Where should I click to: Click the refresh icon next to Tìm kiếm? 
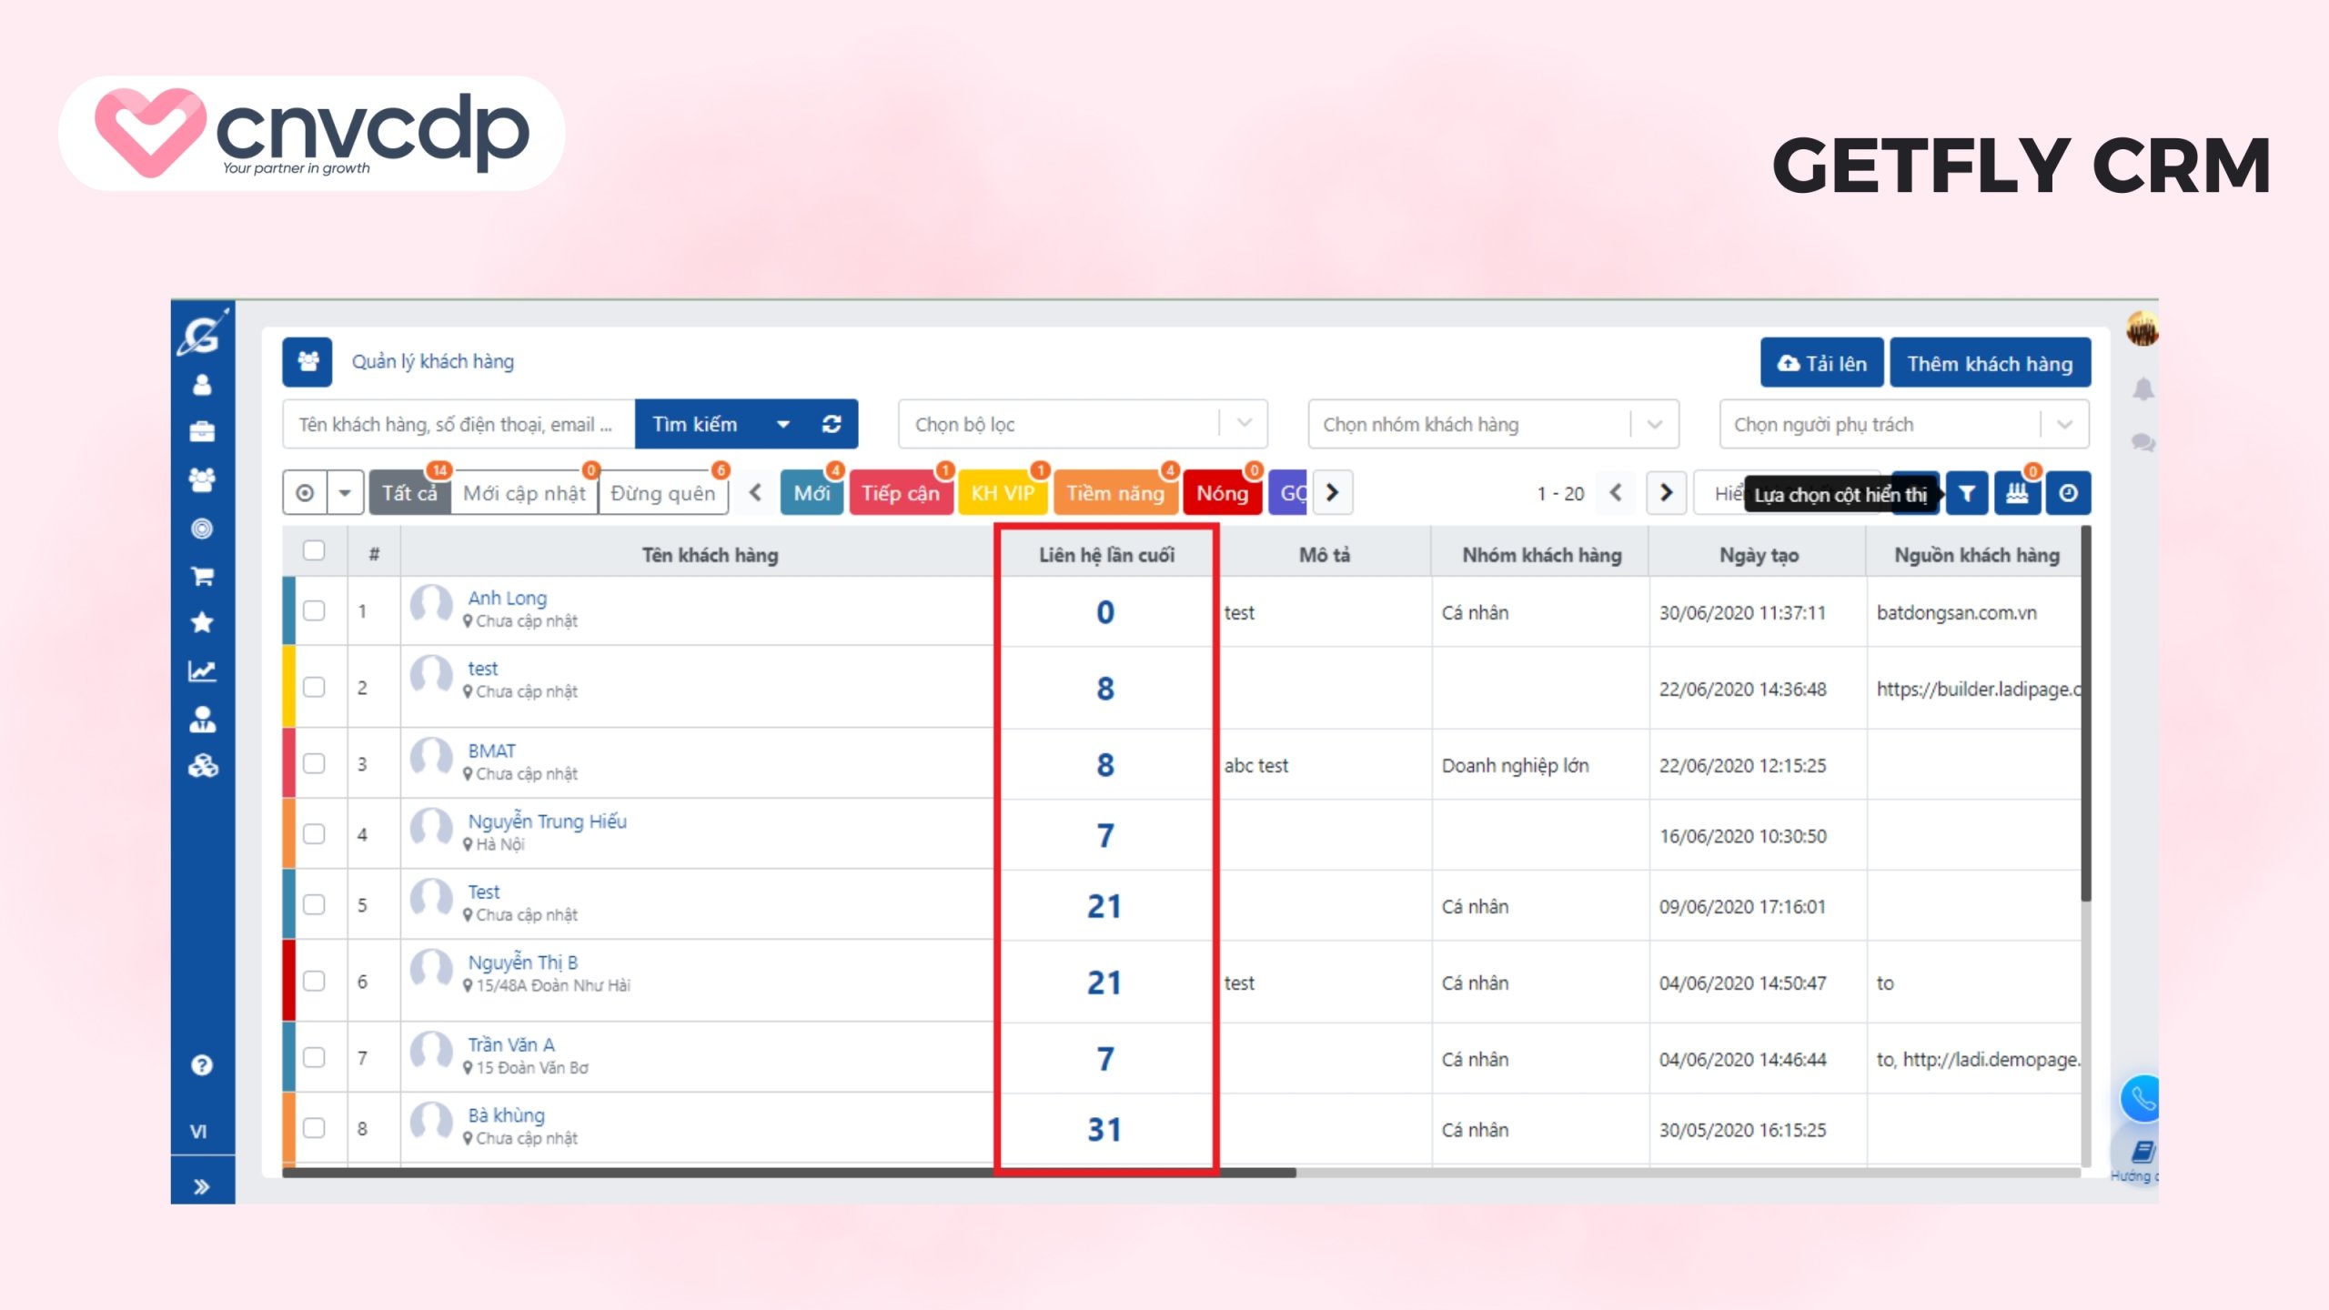coord(832,423)
